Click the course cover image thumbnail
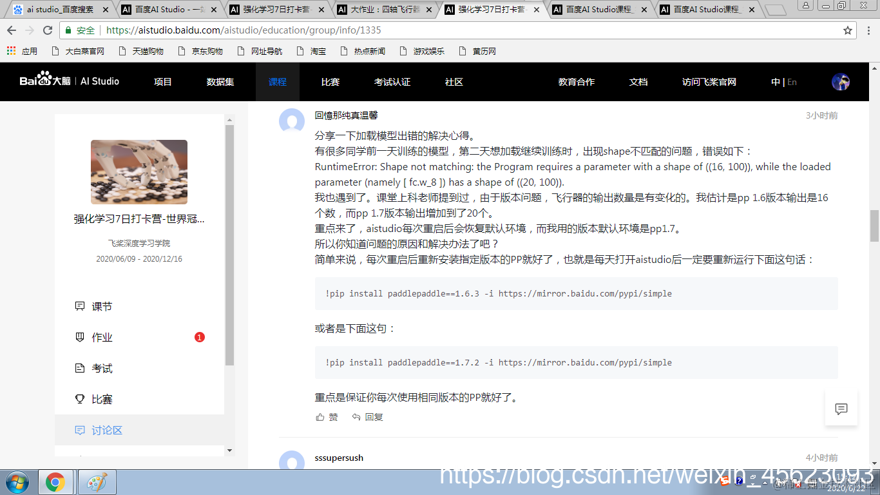Viewport: 880px width, 495px height. pyautogui.click(x=140, y=172)
